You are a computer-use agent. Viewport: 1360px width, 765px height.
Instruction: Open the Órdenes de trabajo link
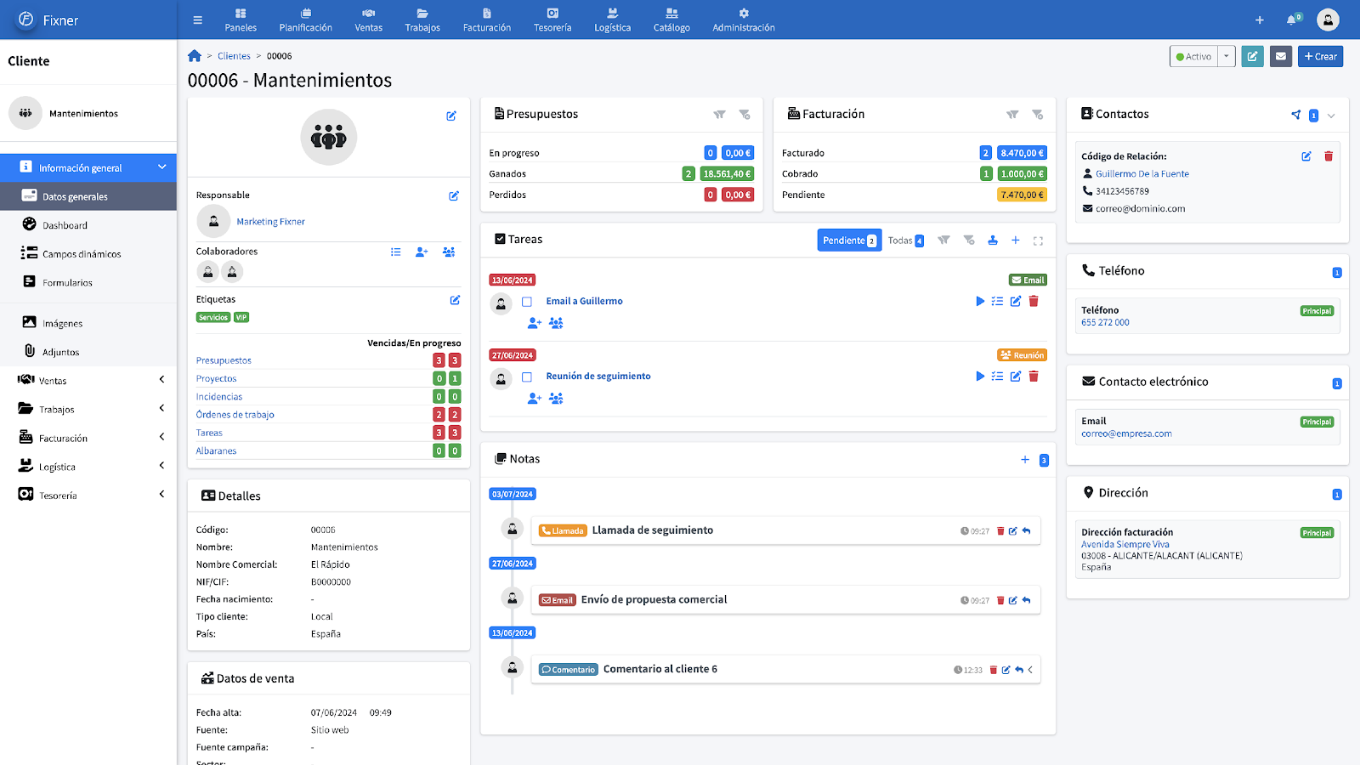click(235, 415)
